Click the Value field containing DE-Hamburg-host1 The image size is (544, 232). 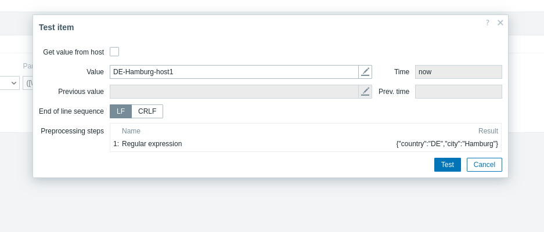tap(234, 72)
